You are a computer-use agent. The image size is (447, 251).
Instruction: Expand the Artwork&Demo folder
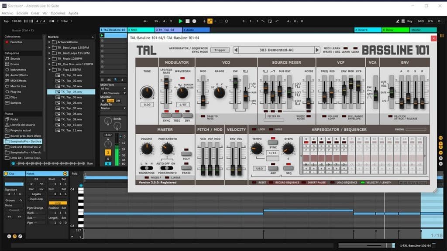click(50, 42)
